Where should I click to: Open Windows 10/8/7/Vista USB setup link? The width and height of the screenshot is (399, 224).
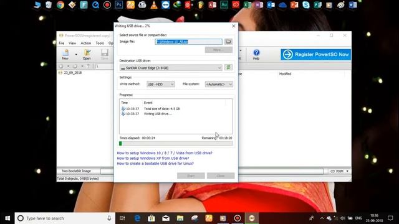pyautogui.click(x=165, y=153)
